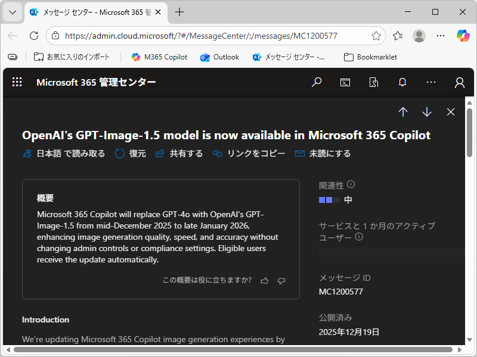Click the document icon beside Cloud Shell
This screenshot has height=357, width=477.
374,82
